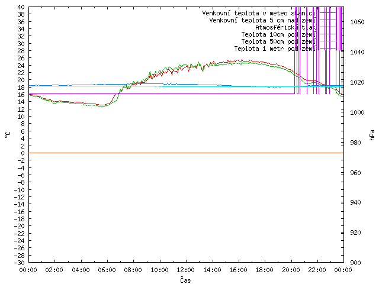
Task: Click the right axis unit label 'hPa'
Action: [372, 135]
